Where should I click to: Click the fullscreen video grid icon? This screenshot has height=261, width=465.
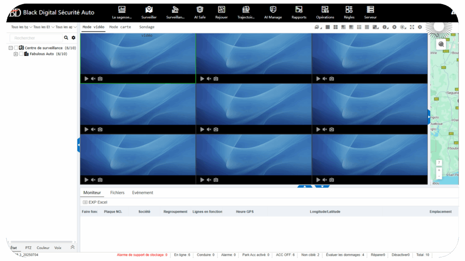point(412,27)
